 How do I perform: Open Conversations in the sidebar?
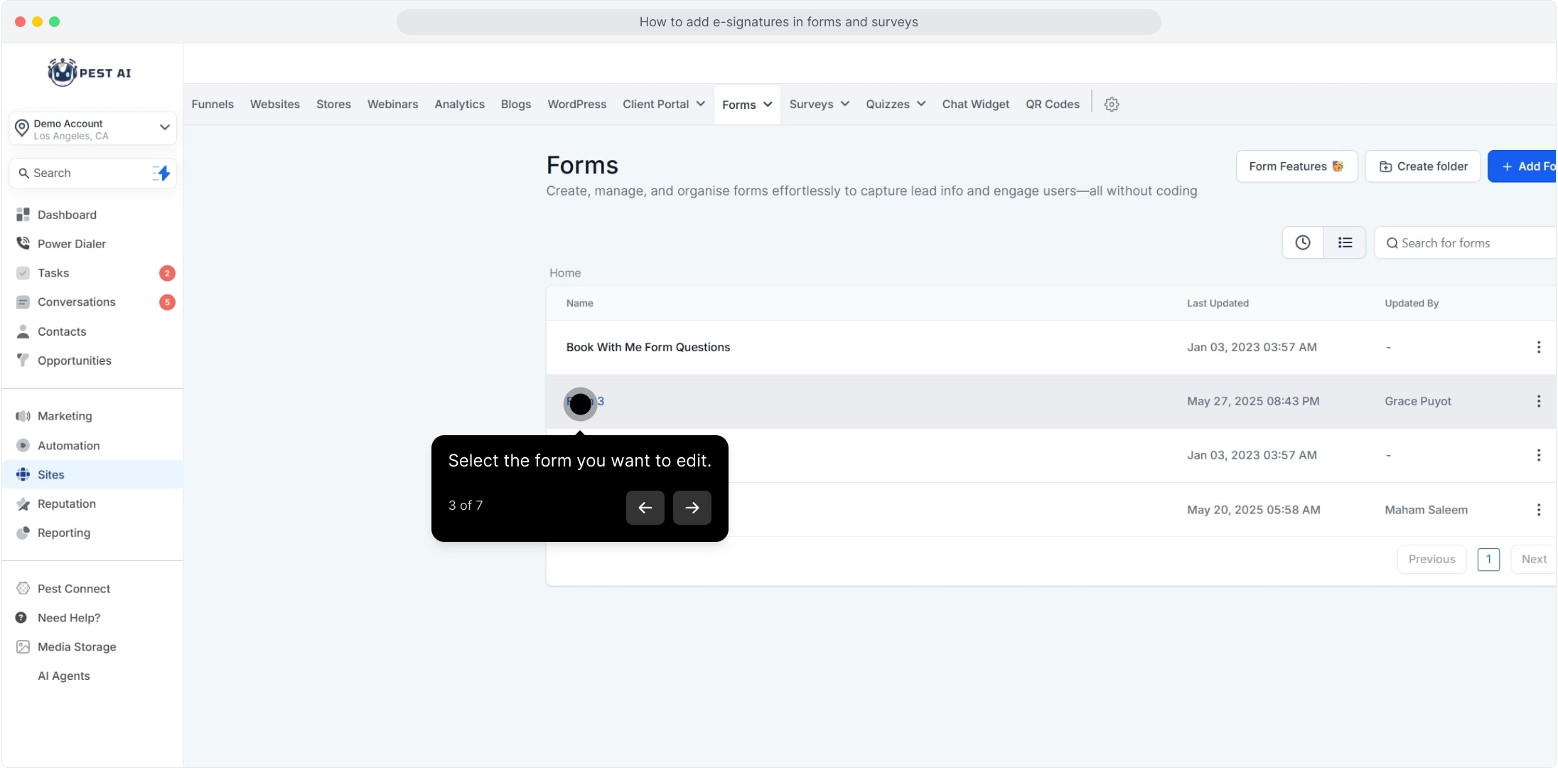click(x=77, y=302)
